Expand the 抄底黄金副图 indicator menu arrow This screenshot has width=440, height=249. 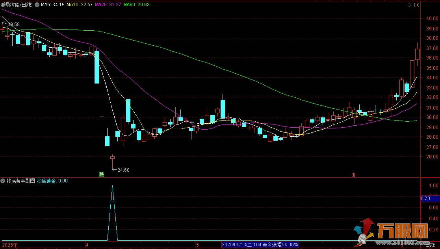click(3, 181)
